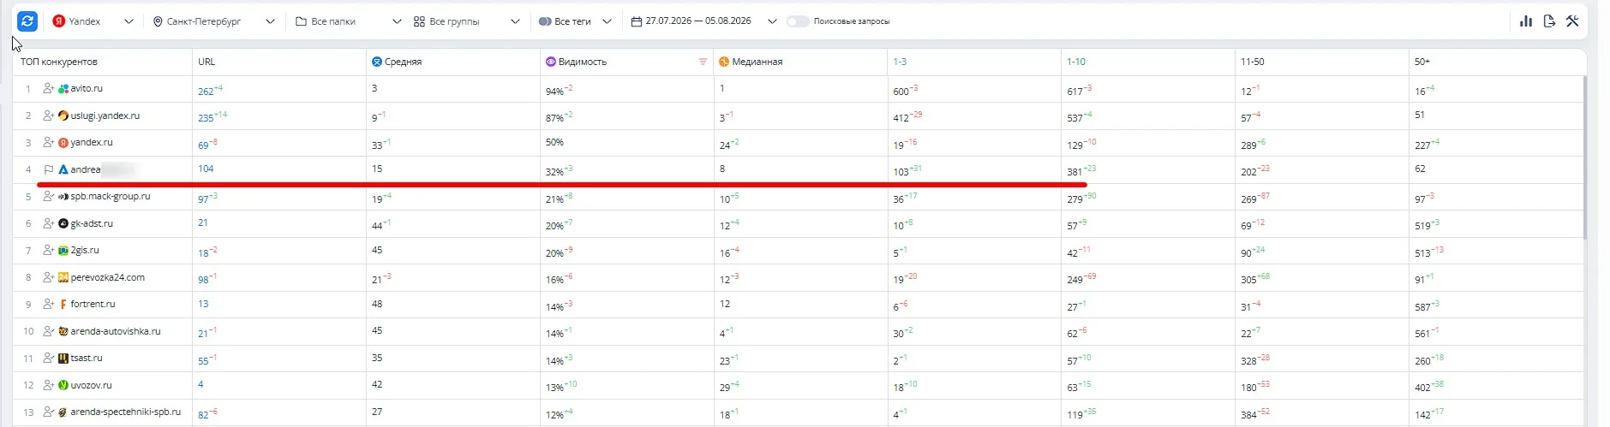The width and height of the screenshot is (1610, 427).
Task: Click 50+ value 587 for fortrent.ru
Action: click(x=1422, y=306)
